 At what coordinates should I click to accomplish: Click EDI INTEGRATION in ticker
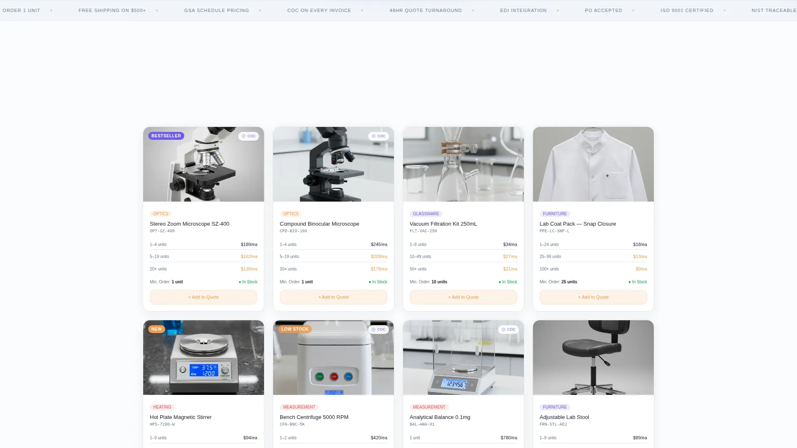click(523, 10)
